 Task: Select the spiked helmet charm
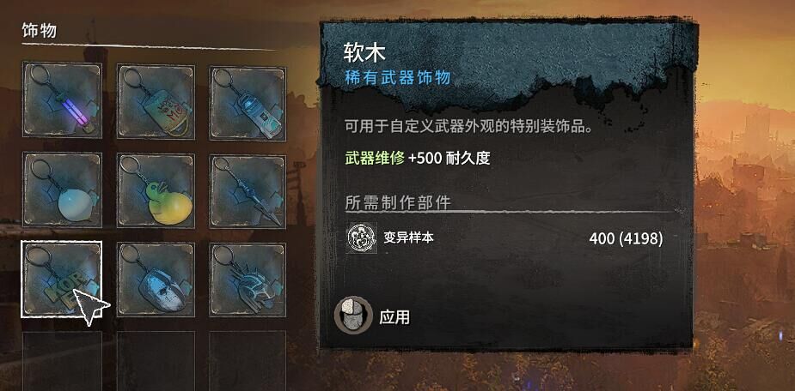click(248, 280)
